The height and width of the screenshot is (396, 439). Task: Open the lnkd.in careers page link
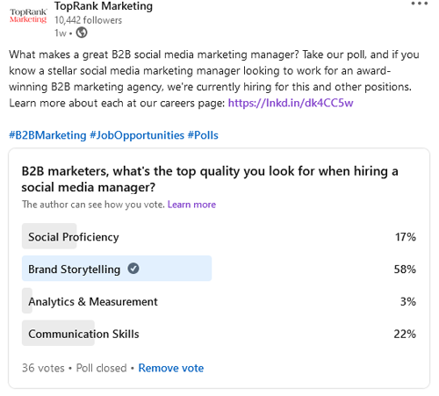(291, 103)
